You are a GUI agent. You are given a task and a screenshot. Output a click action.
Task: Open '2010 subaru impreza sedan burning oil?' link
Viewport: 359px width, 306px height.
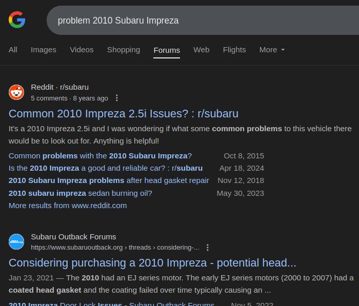point(81,193)
